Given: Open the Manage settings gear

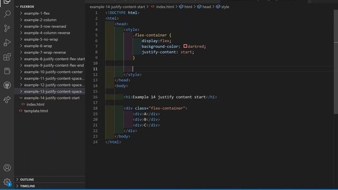Looking at the screenshot, I should (7, 182).
